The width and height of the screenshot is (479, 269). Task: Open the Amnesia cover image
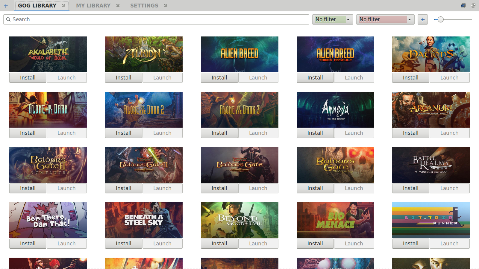click(335, 110)
